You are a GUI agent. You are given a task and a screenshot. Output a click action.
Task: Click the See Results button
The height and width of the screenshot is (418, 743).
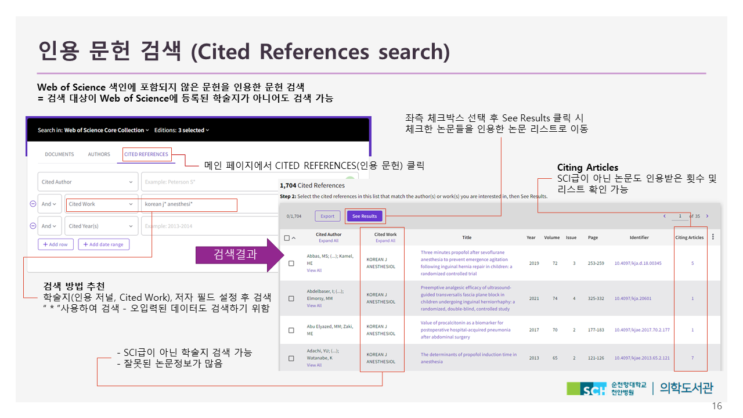[365, 216]
